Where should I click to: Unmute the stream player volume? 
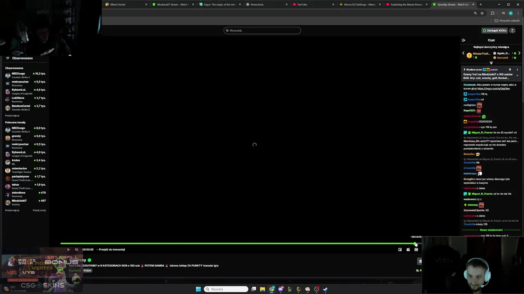[x=77, y=249]
